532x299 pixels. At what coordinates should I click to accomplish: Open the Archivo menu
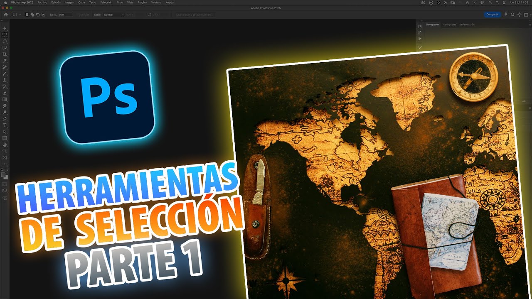(42, 2)
